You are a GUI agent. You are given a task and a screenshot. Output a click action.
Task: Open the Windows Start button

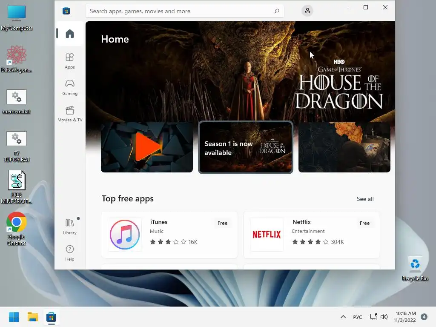14,317
